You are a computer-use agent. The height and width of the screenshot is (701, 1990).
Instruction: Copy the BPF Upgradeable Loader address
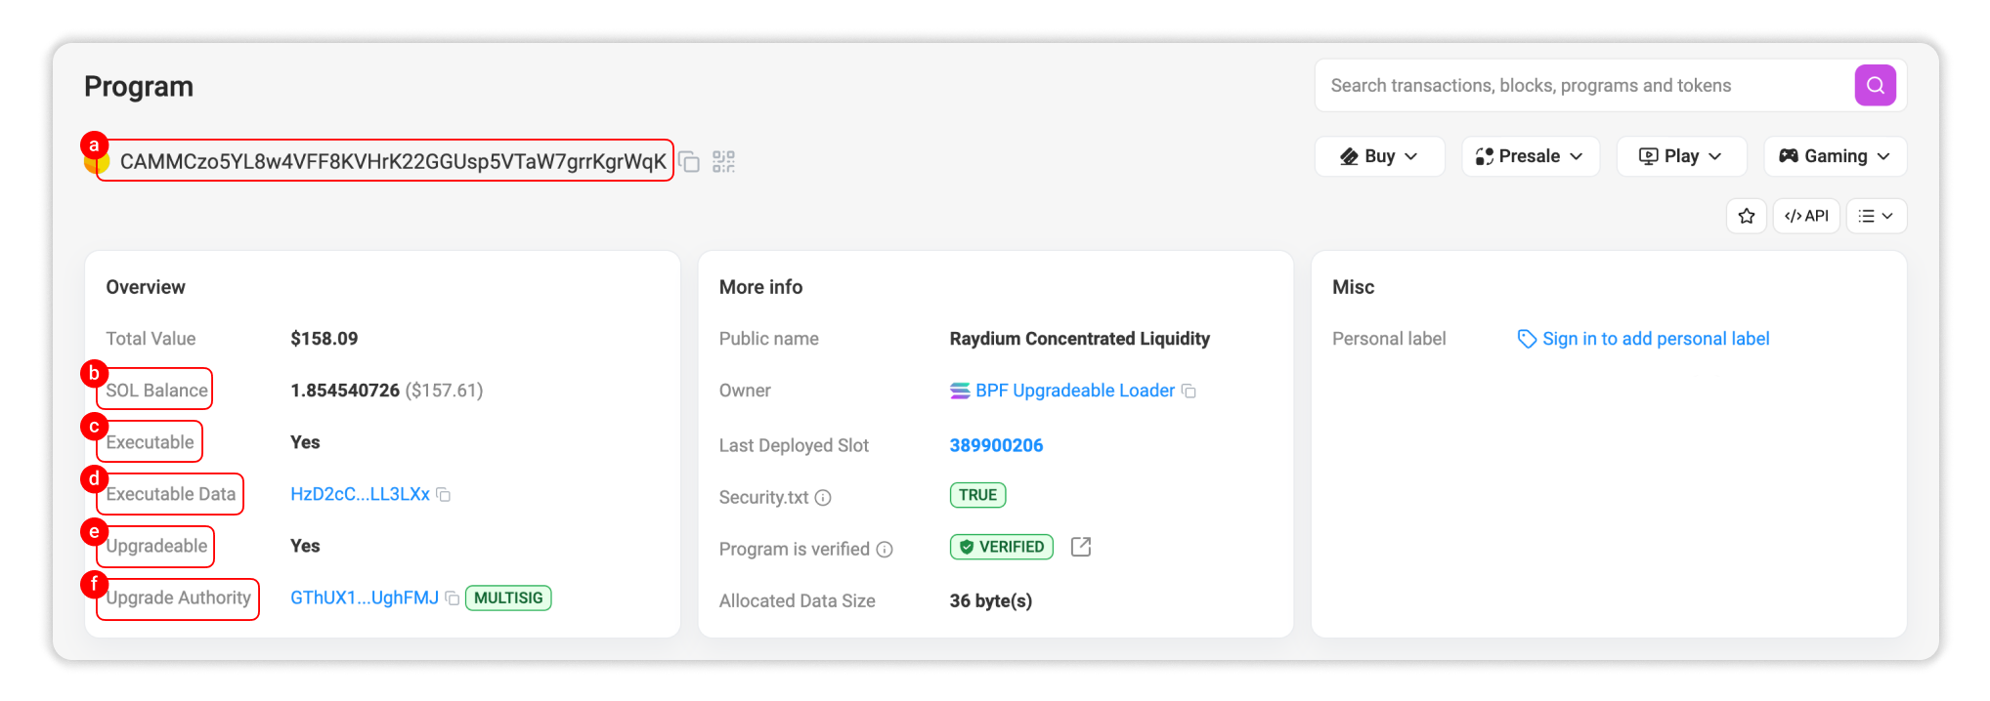[1190, 392]
